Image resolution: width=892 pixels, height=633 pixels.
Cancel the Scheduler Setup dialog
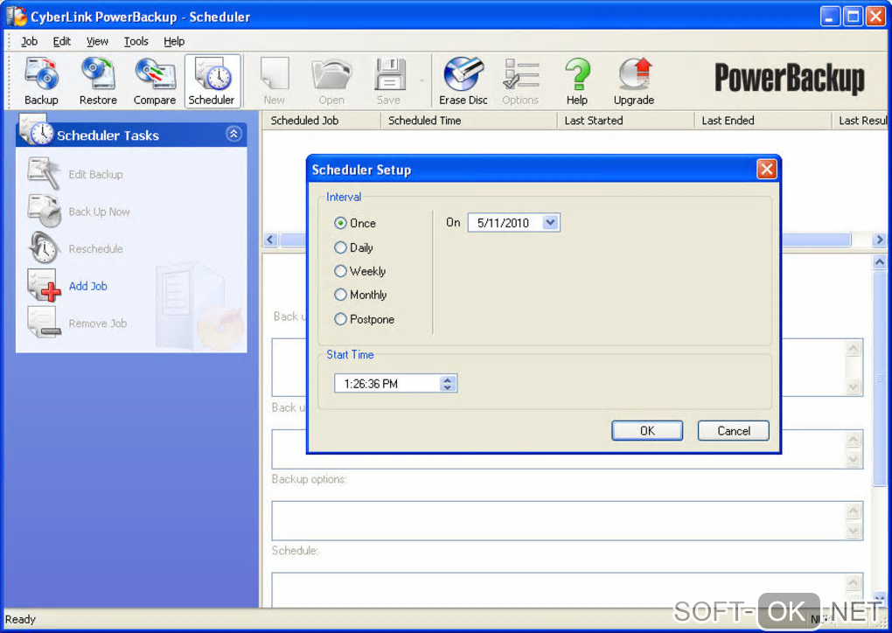point(734,431)
